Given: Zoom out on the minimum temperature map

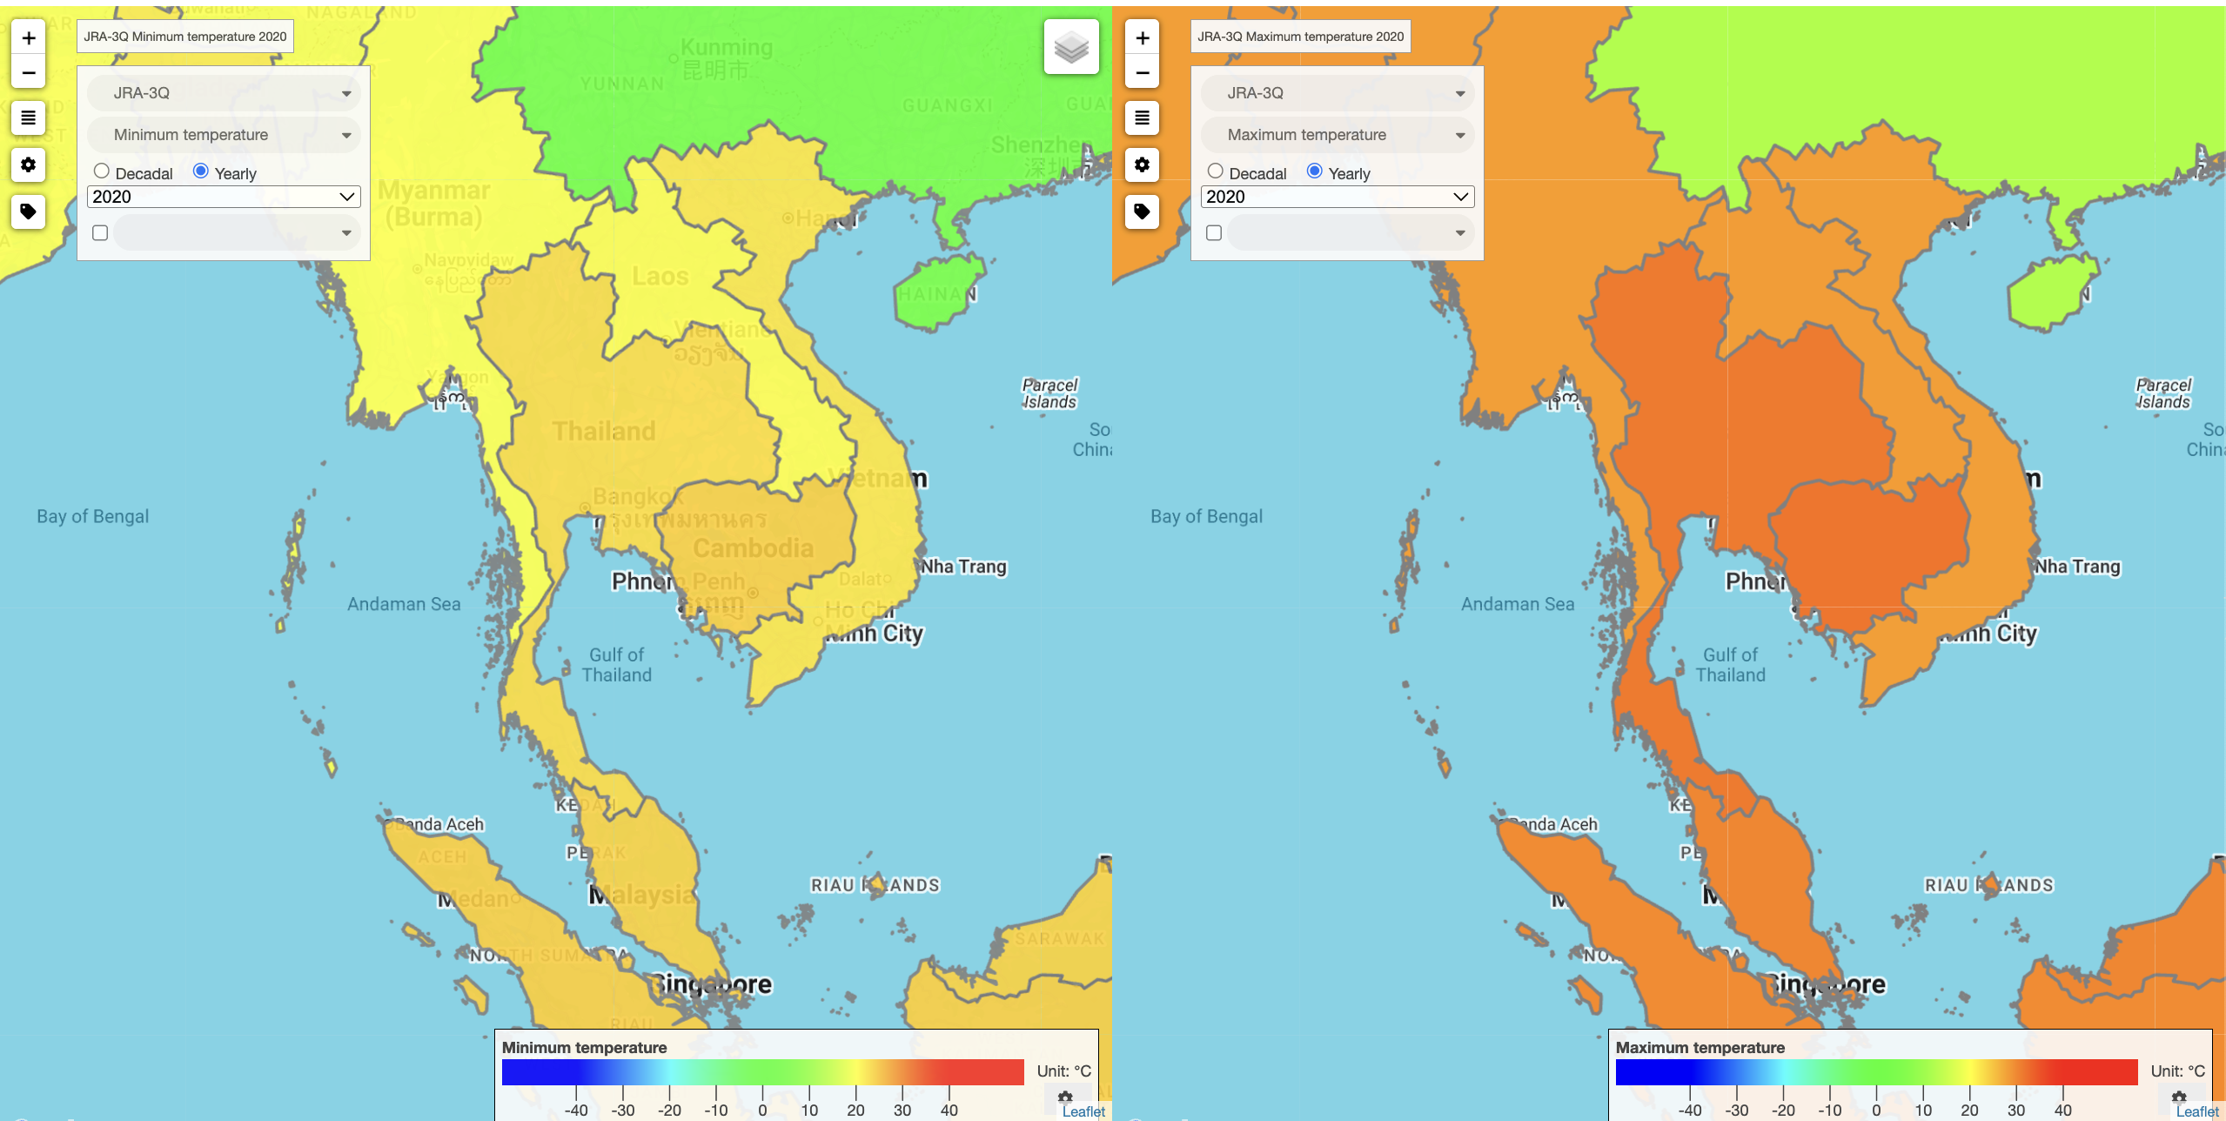Looking at the screenshot, I should 28,72.
